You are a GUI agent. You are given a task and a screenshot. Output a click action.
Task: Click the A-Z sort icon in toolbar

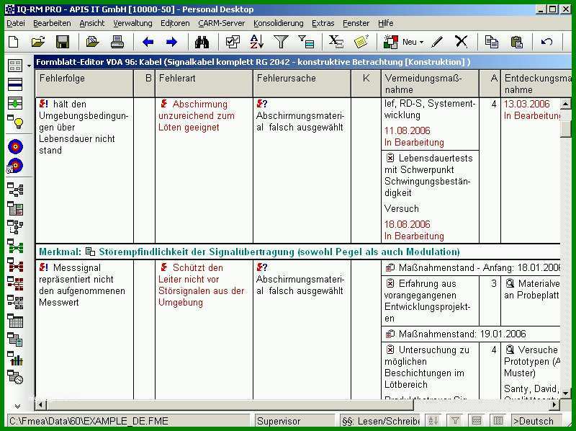click(x=257, y=42)
